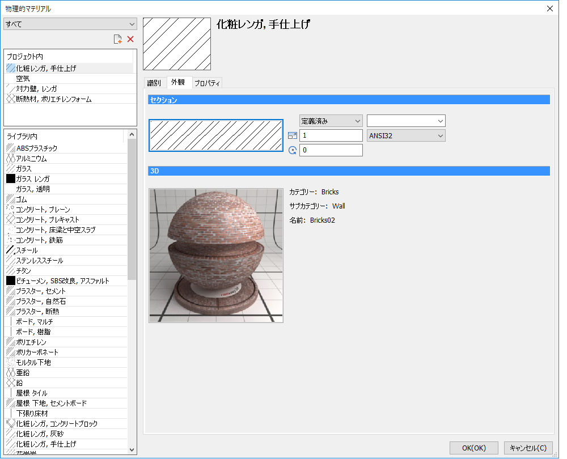Select ステンレススチール material
Image resolution: width=567 pixels, height=459 pixels.
click(66, 260)
